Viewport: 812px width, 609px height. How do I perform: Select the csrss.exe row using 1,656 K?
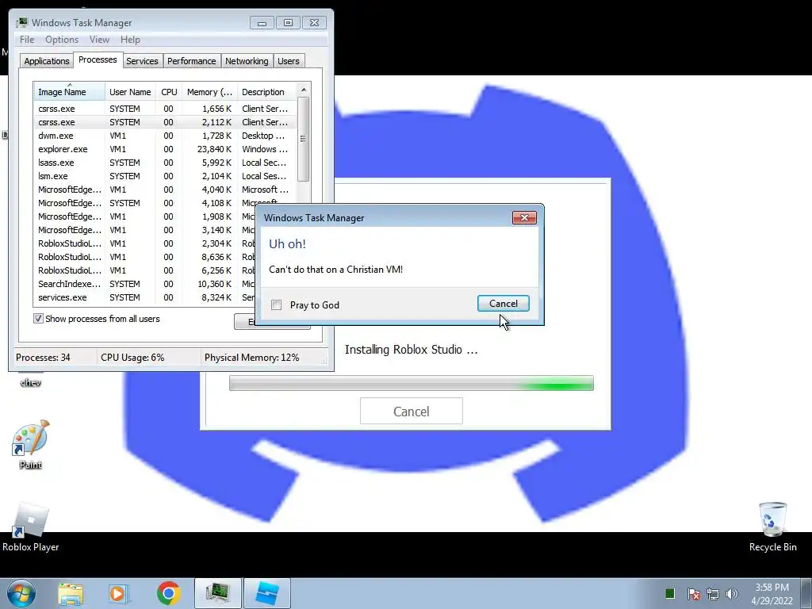165,109
